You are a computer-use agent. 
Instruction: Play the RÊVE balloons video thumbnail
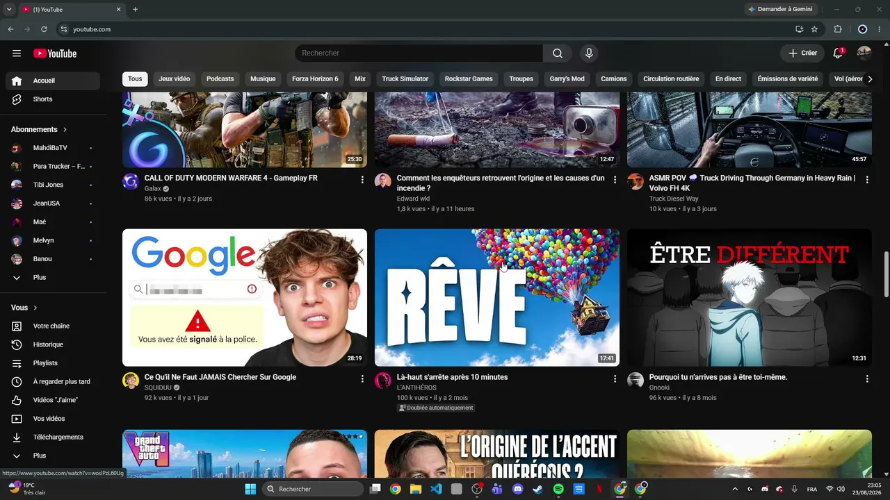tap(497, 298)
